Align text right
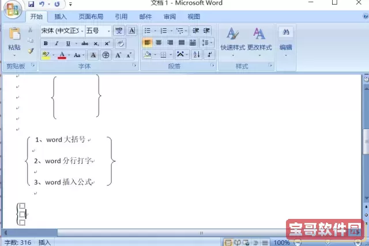 pyautogui.click(x=170, y=43)
